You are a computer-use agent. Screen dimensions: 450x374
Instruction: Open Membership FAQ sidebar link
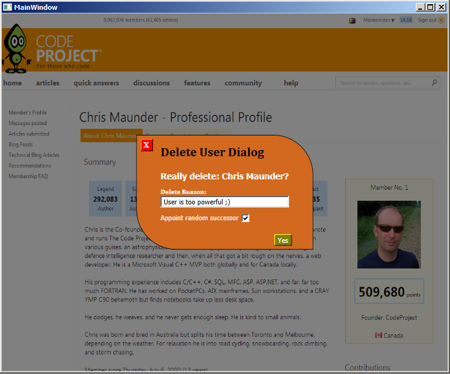click(x=28, y=176)
